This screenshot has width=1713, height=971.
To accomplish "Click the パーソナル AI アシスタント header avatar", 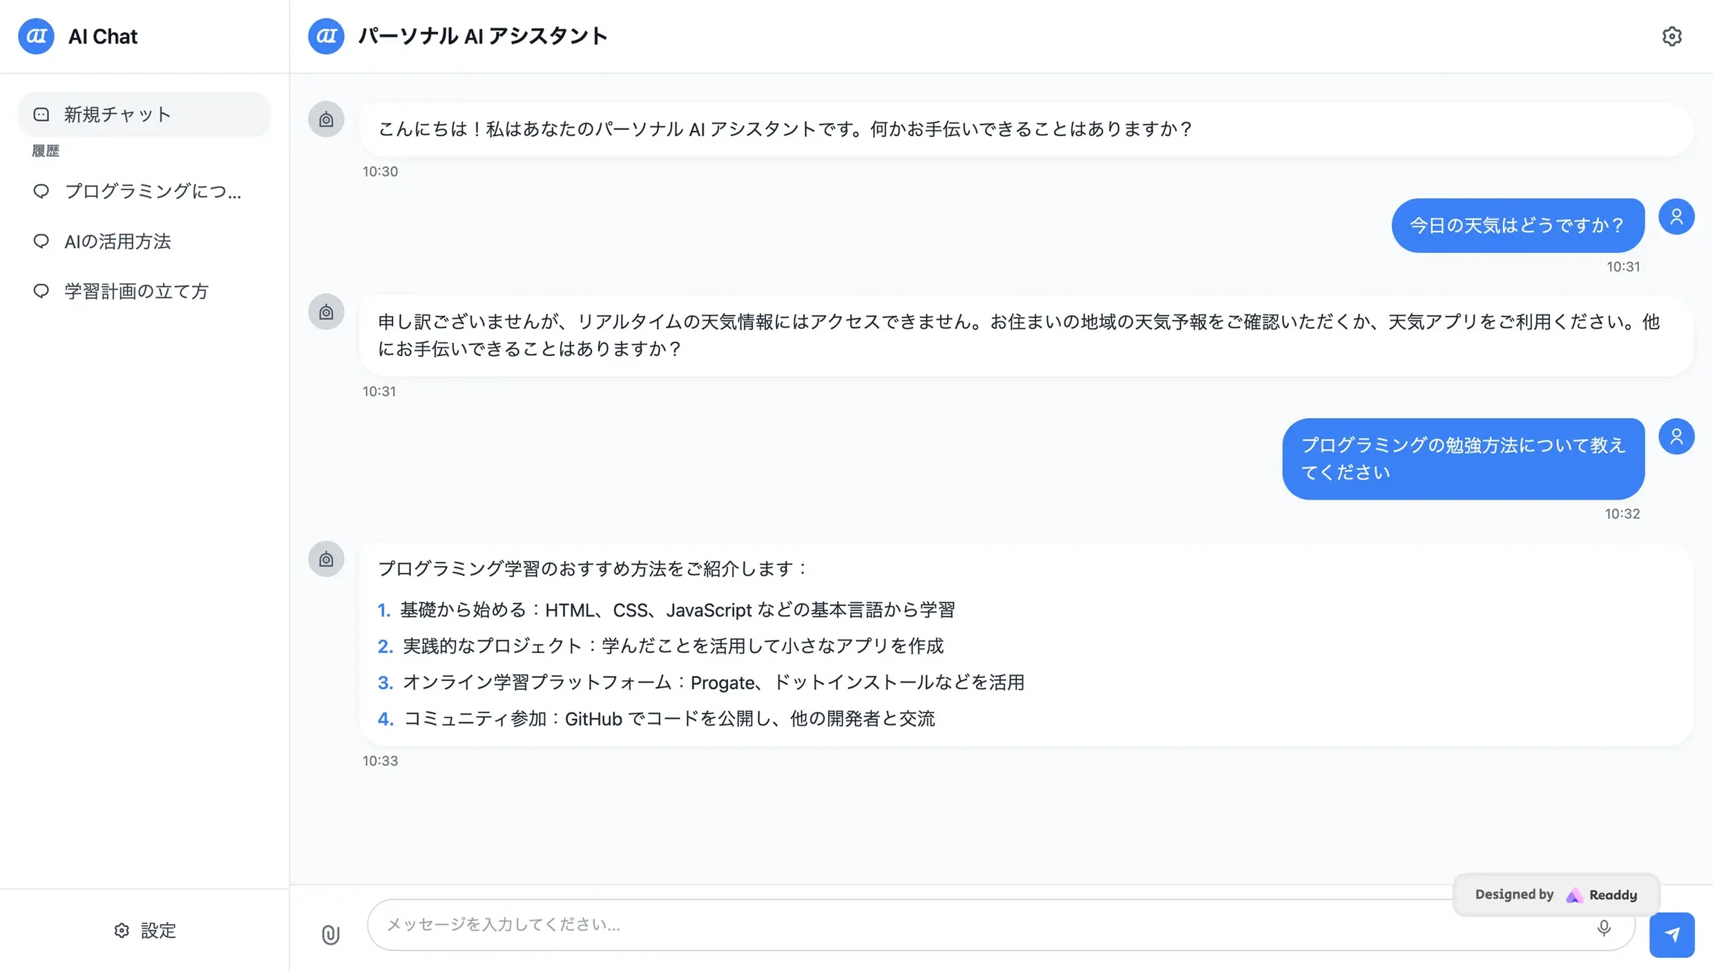I will pyautogui.click(x=325, y=36).
